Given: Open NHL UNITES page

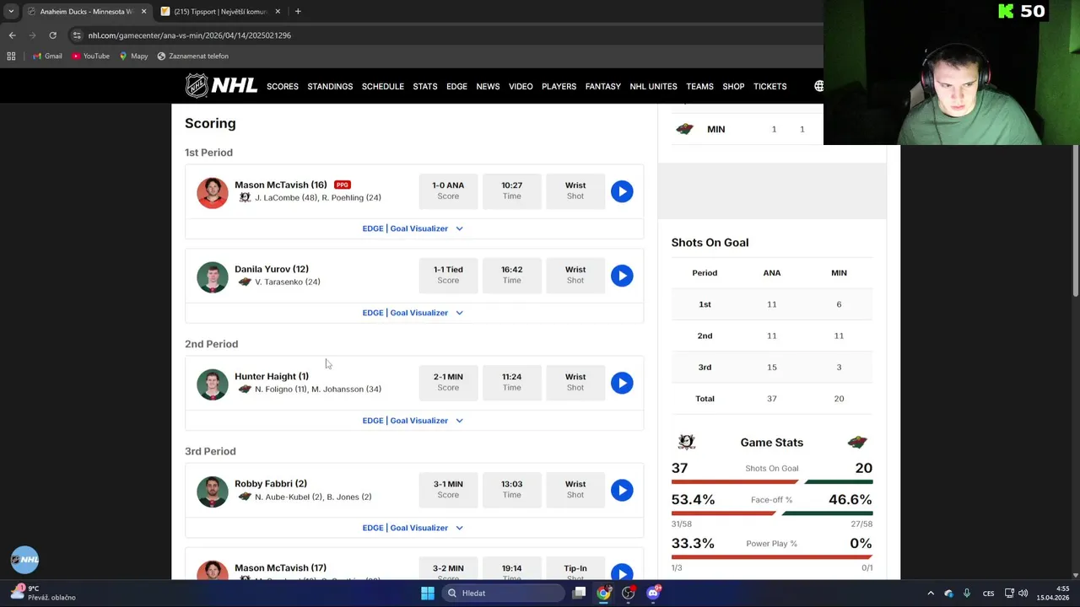Looking at the screenshot, I should 653,86.
